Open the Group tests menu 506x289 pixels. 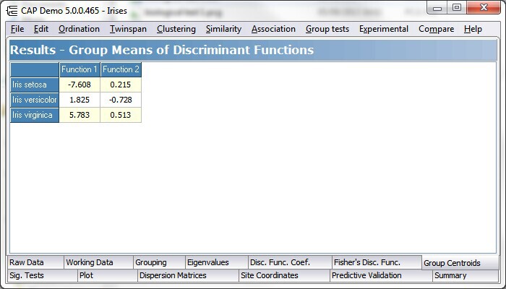[x=327, y=29]
